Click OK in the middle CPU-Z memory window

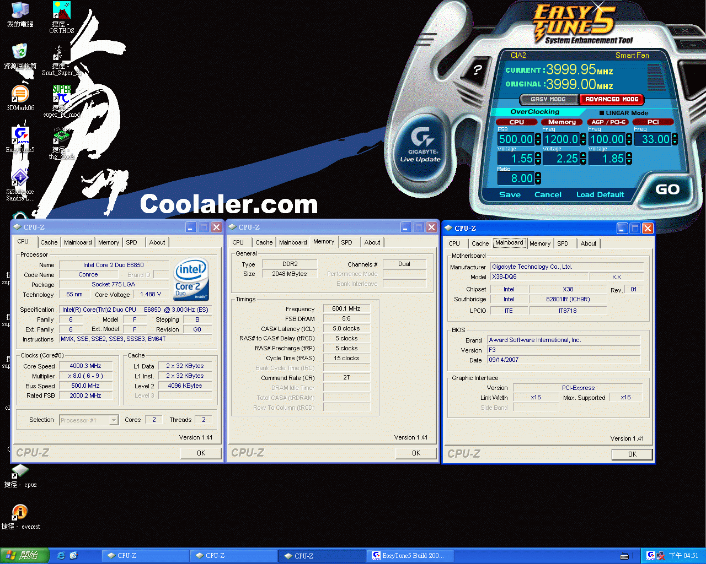point(416,453)
